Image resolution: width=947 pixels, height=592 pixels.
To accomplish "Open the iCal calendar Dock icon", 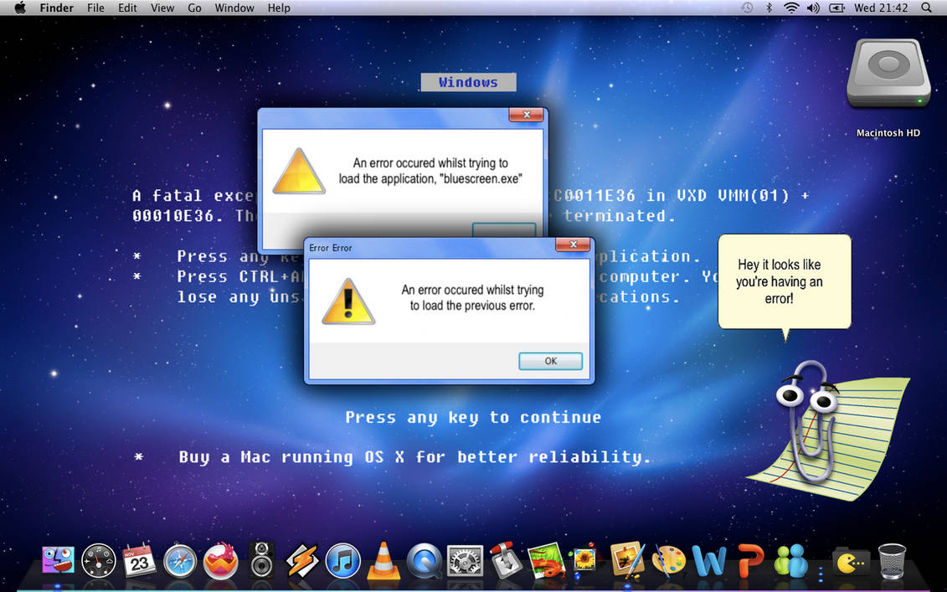I will click(139, 560).
